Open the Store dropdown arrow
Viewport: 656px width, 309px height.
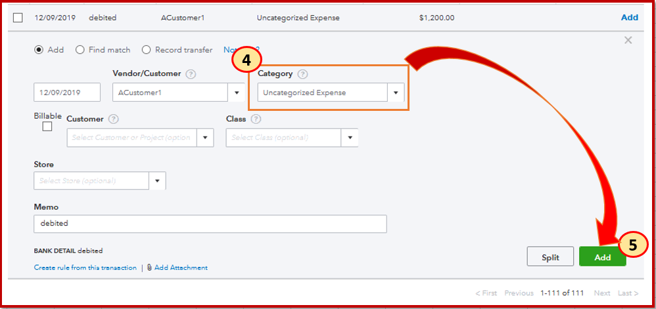tap(158, 180)
